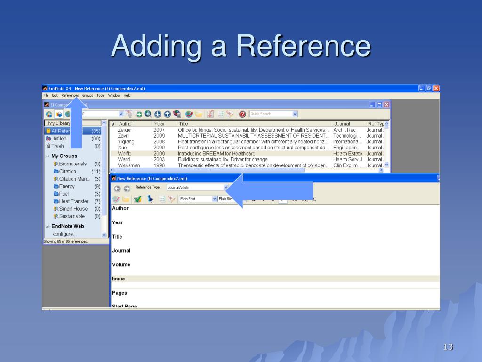This screenshot has height=362, width=482.
Task: Click the copy formatted references icon
Action: pyautogui.click(x=129, y=114)
